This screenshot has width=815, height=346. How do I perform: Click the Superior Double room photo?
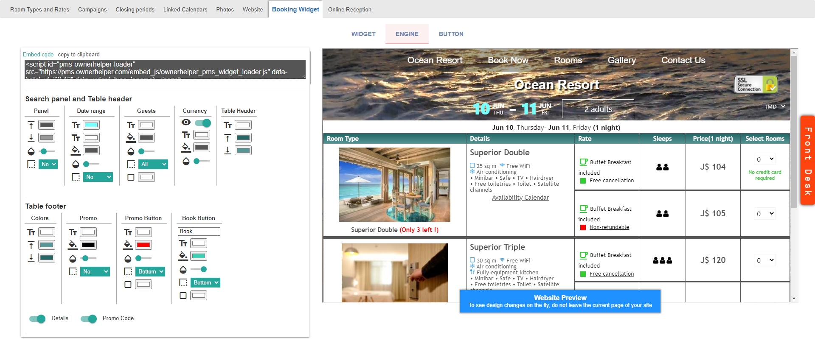[395, 184]
